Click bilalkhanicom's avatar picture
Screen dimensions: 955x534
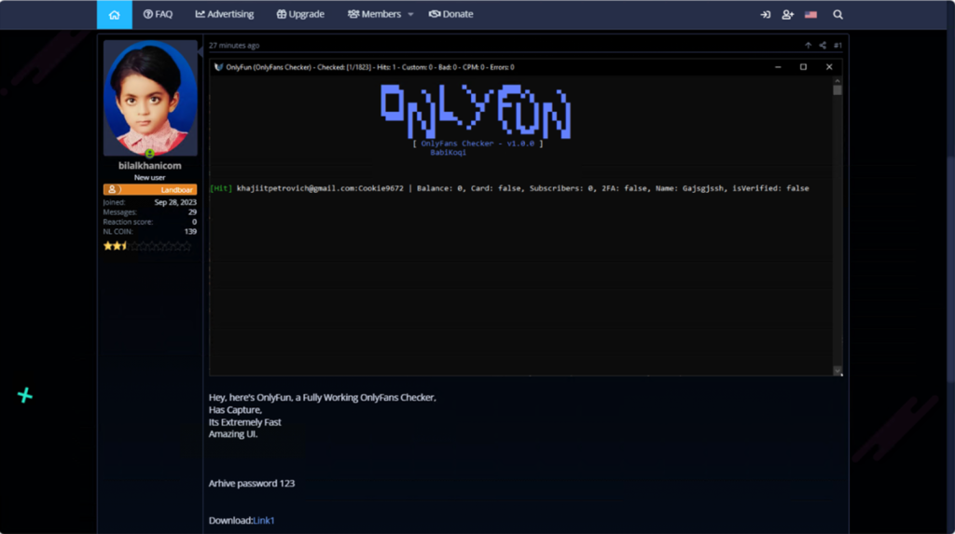pyautogui.click(x=150, y=98)
